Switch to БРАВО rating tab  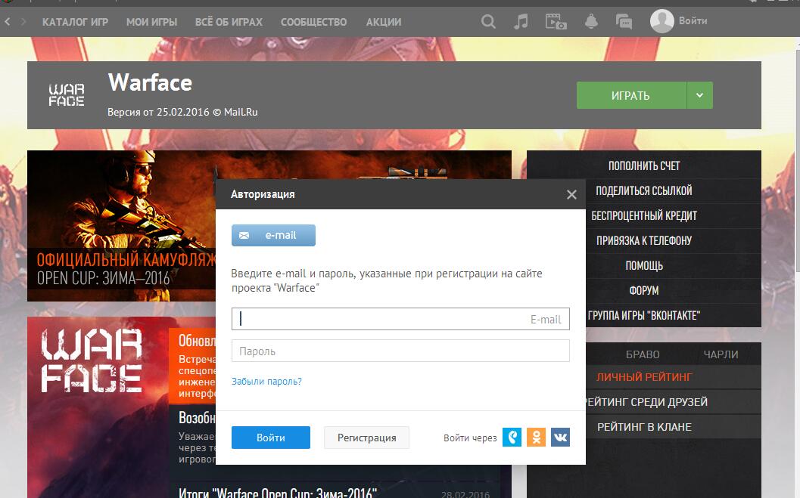643,354
